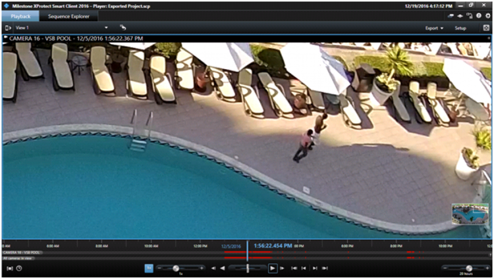Switch to the Sequence Explorer tab
The image size is (494, 279).
(69, 16)
